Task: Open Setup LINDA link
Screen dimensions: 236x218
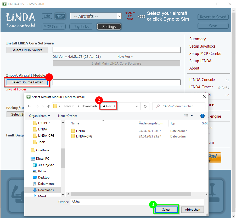Action: pyautogui.click(x=200, y=61)
